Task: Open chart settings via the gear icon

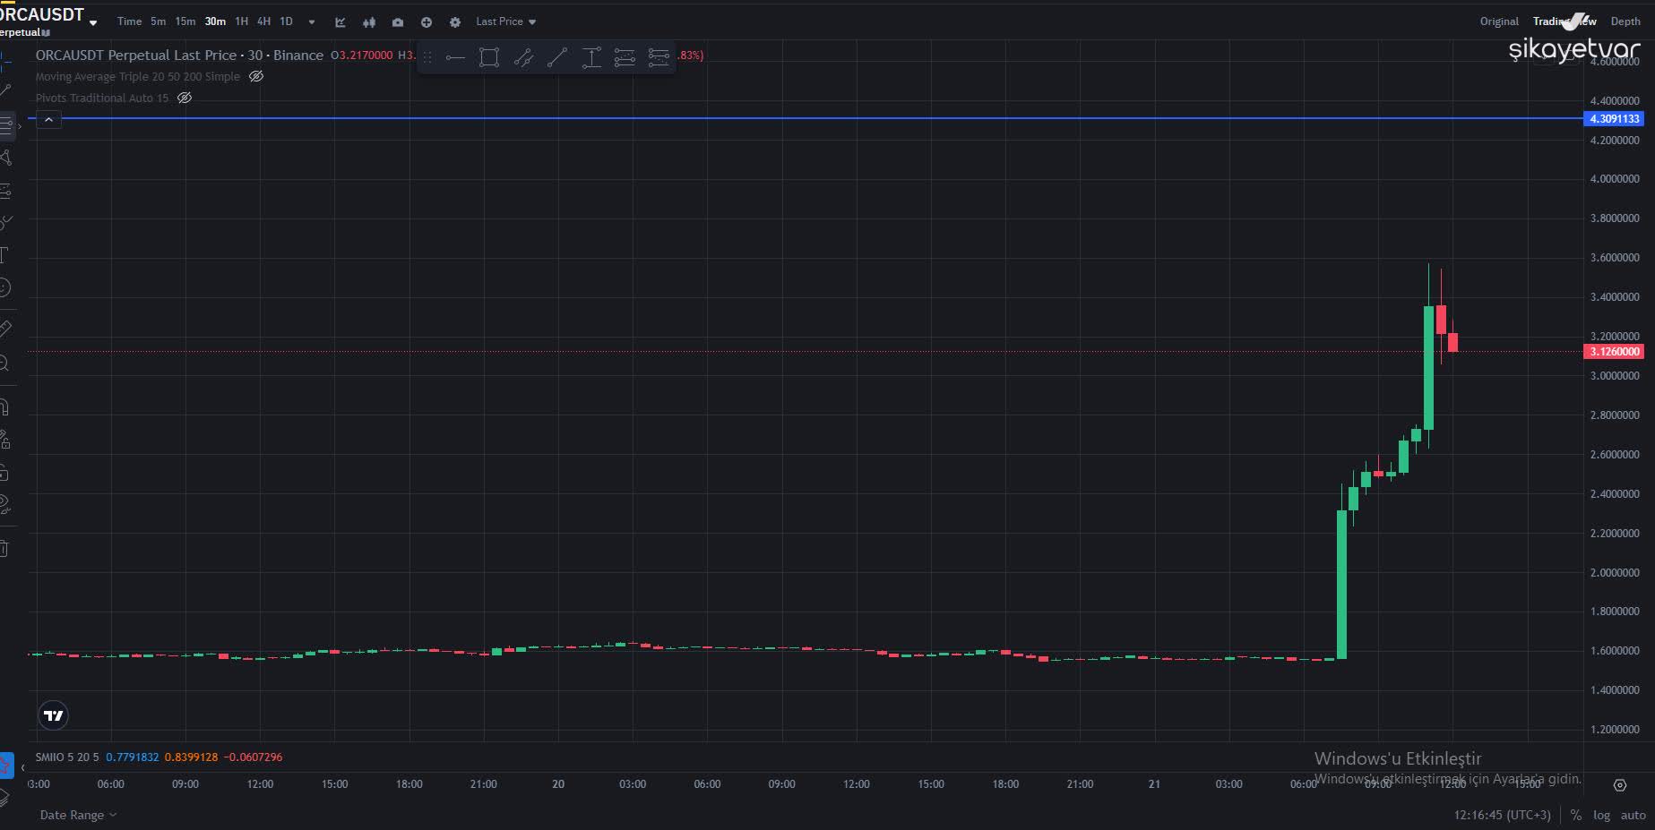Action: [454, 21]
